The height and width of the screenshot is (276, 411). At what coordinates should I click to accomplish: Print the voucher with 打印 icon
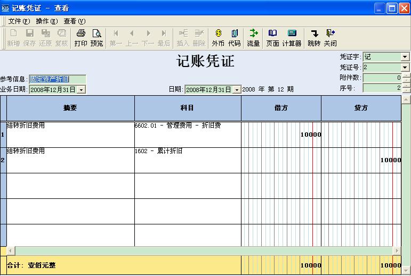80,38
